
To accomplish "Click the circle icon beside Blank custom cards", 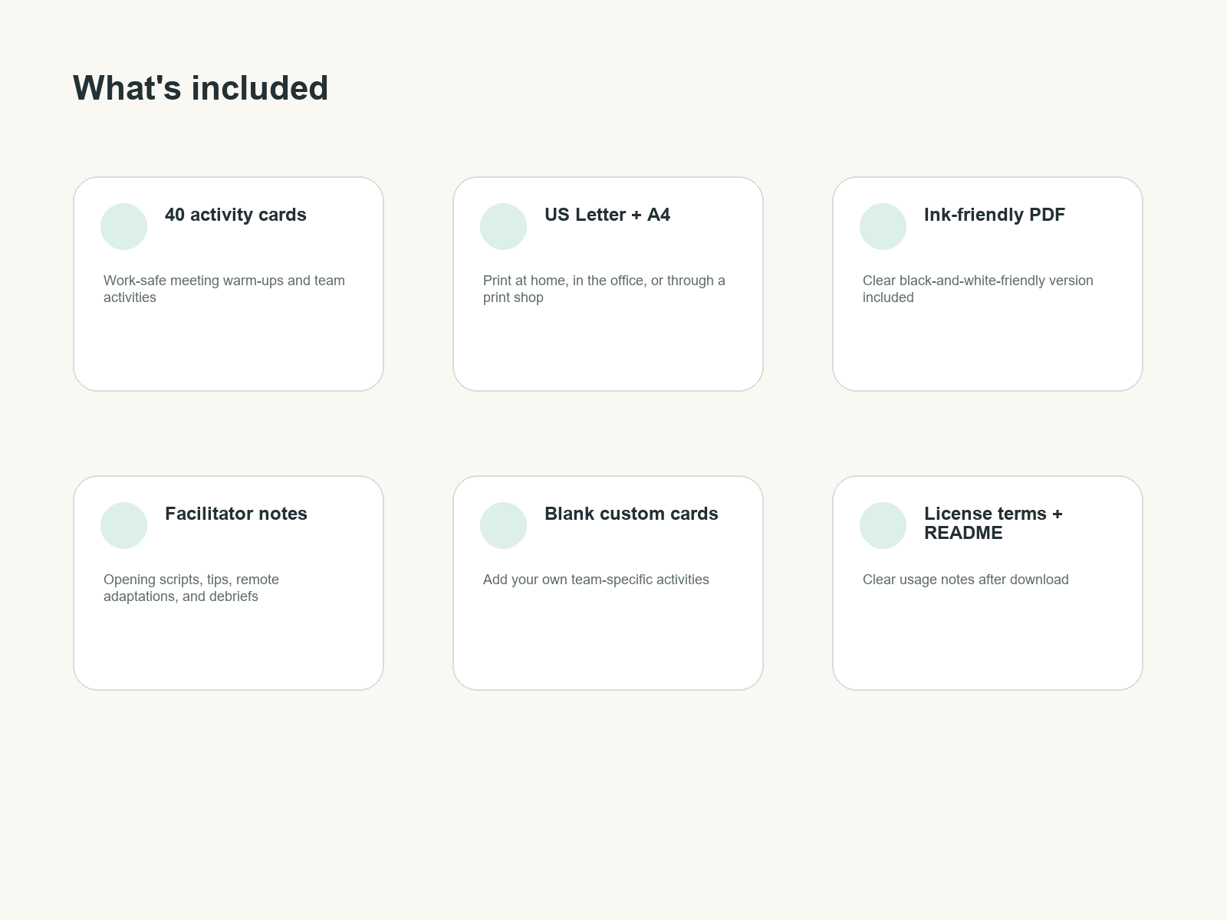I will tap(503, 525).
